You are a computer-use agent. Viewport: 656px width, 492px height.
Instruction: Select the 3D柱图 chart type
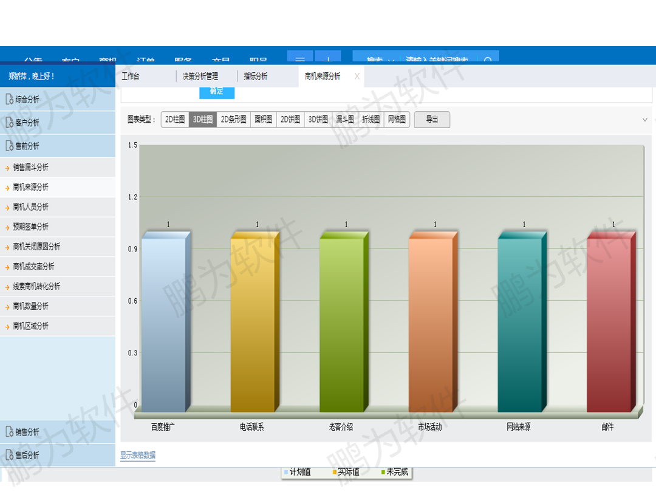point(203,120)
